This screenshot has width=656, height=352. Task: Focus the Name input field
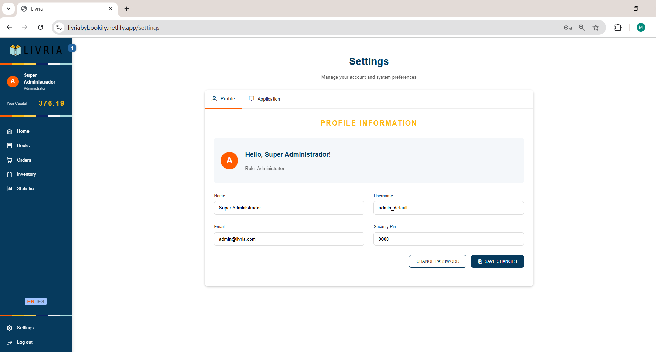click(289, 208)
